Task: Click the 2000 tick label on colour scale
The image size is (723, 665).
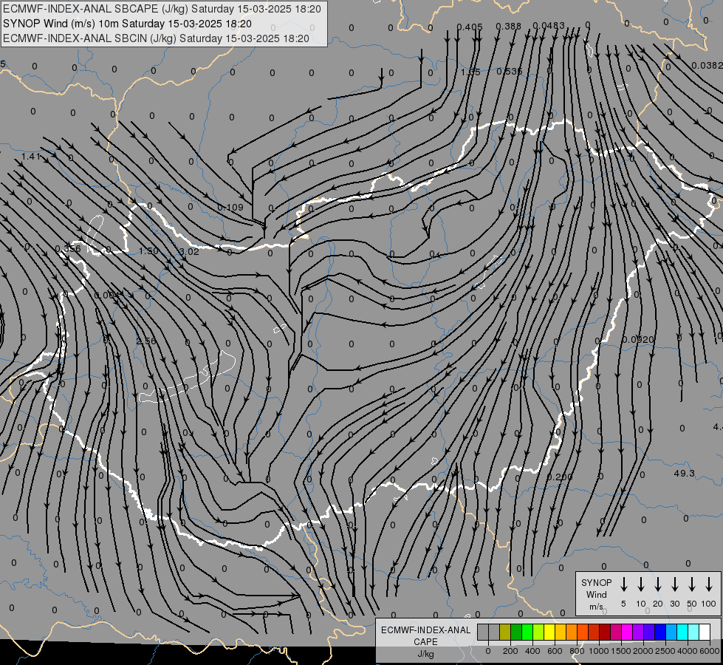Action: coord(643,651)
